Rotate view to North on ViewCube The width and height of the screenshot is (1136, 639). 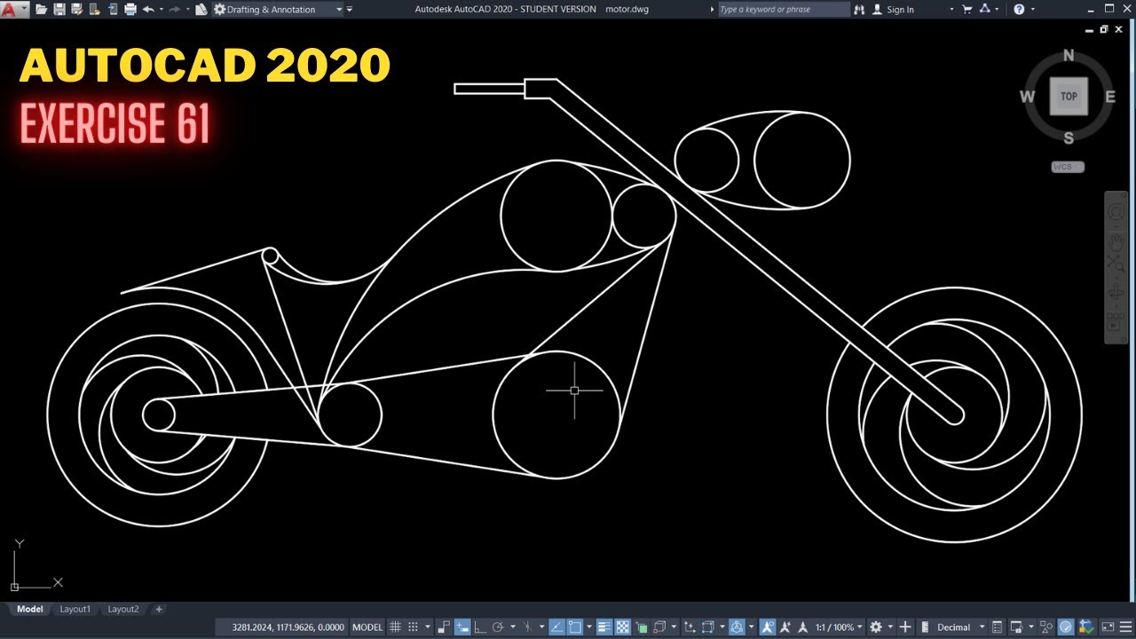(1069, 55)
